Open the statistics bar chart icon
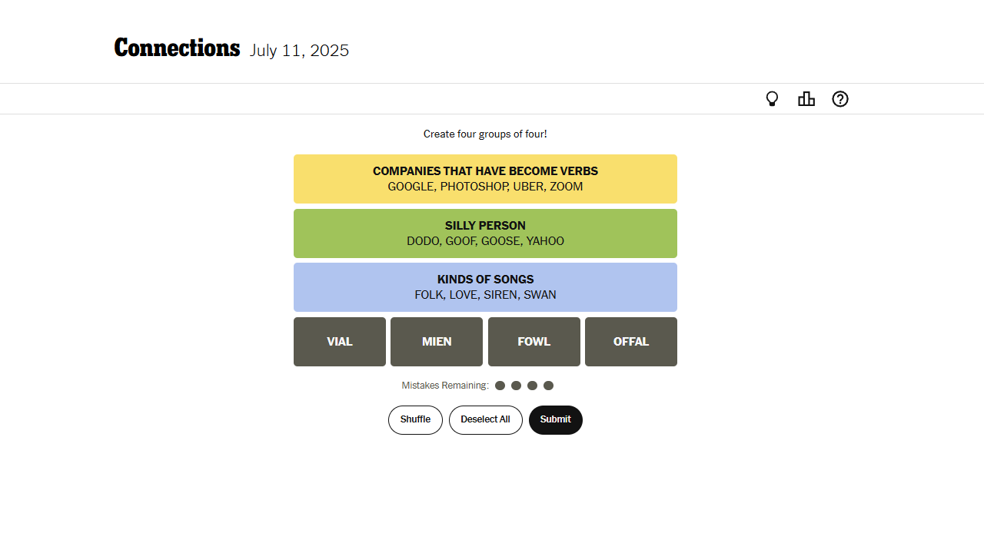This screenshot has height=553, width=984. [806, 99]
